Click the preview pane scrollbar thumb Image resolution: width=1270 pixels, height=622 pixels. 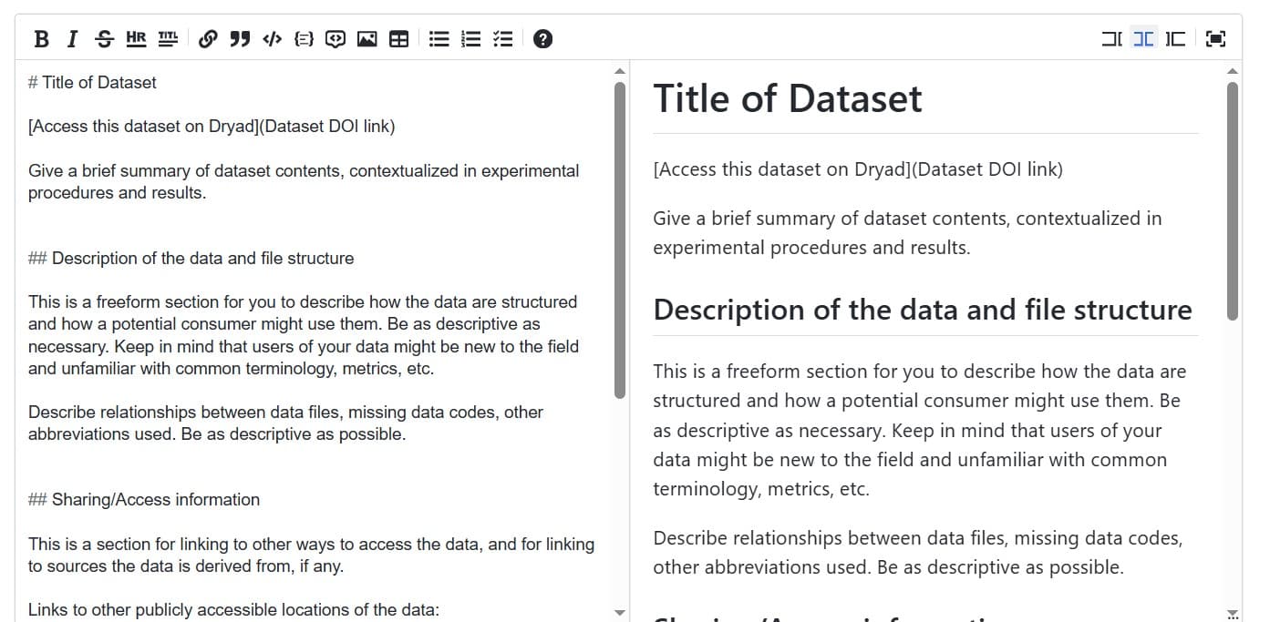[1233, 201]
